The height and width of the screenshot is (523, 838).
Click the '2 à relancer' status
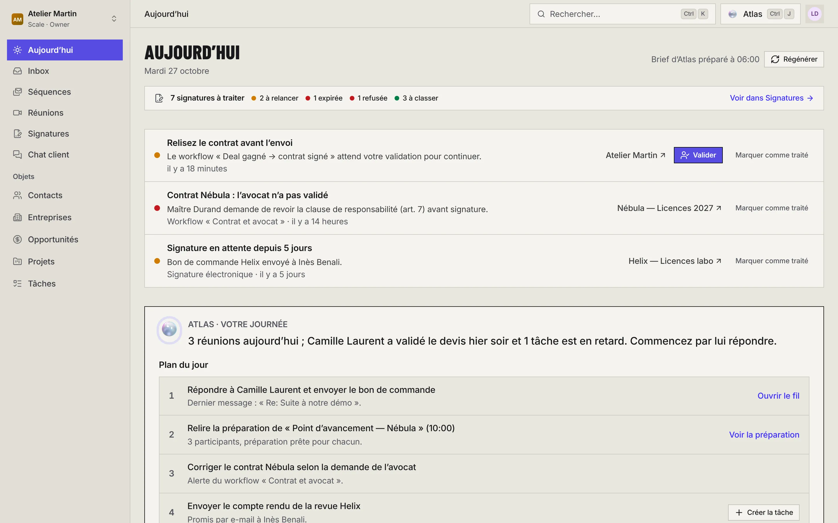pos(275,98)
